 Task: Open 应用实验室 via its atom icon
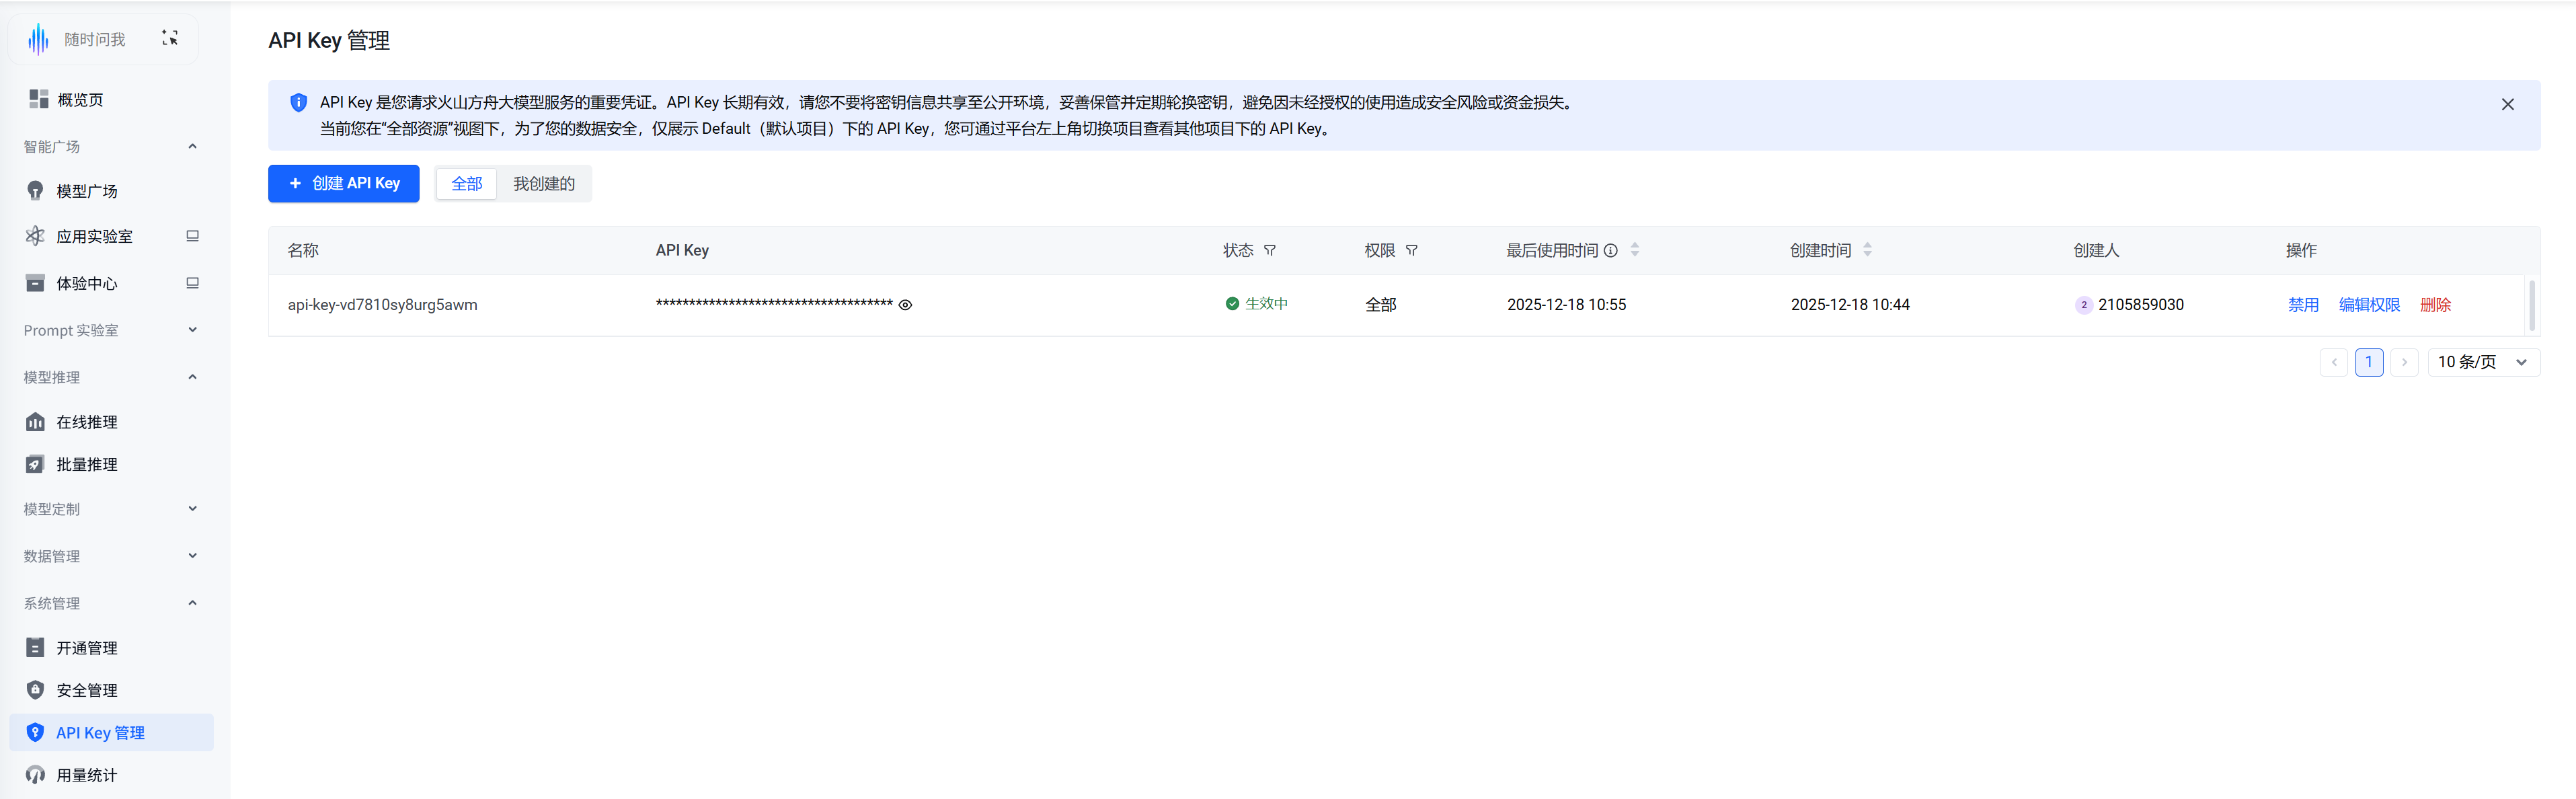click(x=35, y=236)
